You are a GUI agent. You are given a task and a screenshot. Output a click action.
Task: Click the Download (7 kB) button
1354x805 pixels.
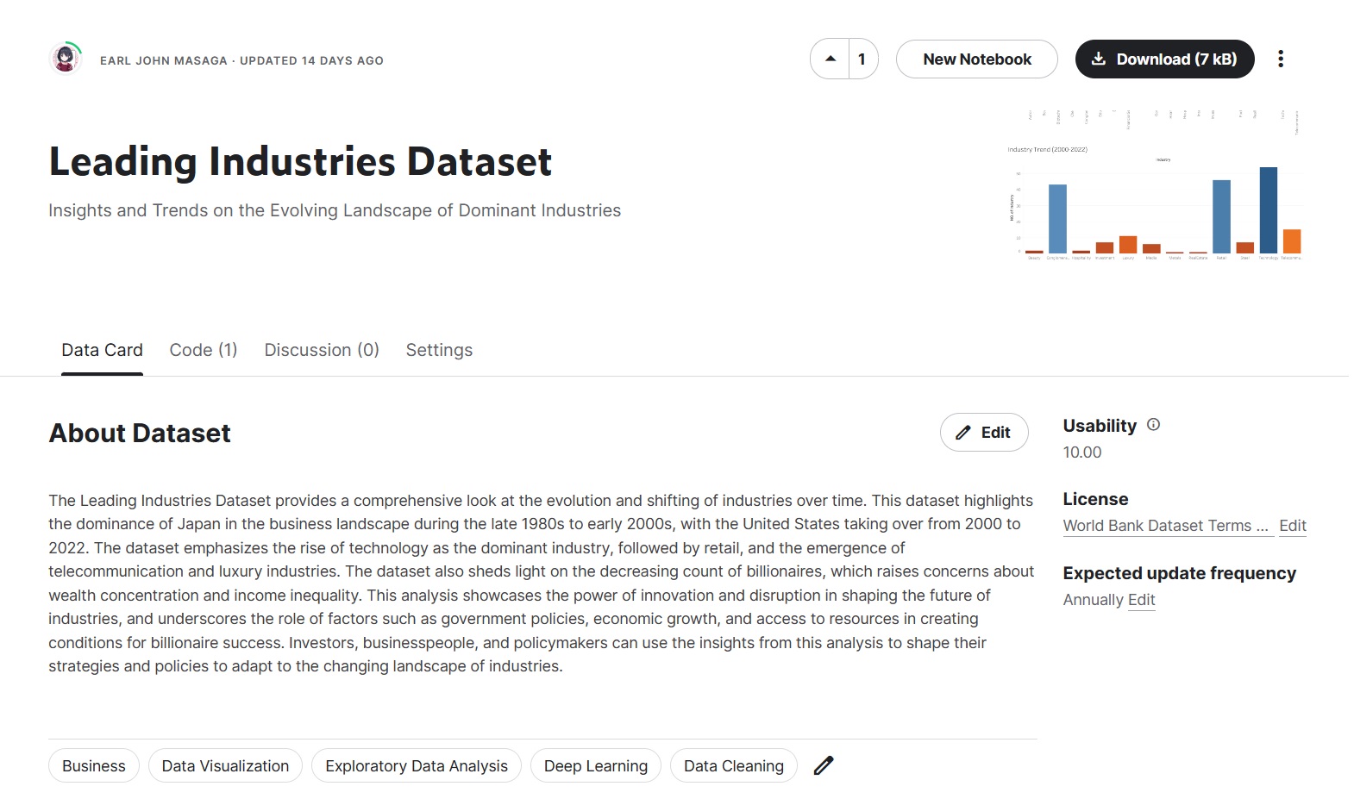[x=1164, y=59]
